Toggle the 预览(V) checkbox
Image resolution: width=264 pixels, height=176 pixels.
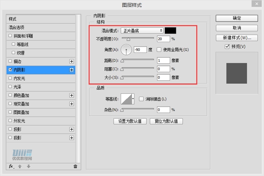point(226,46)
